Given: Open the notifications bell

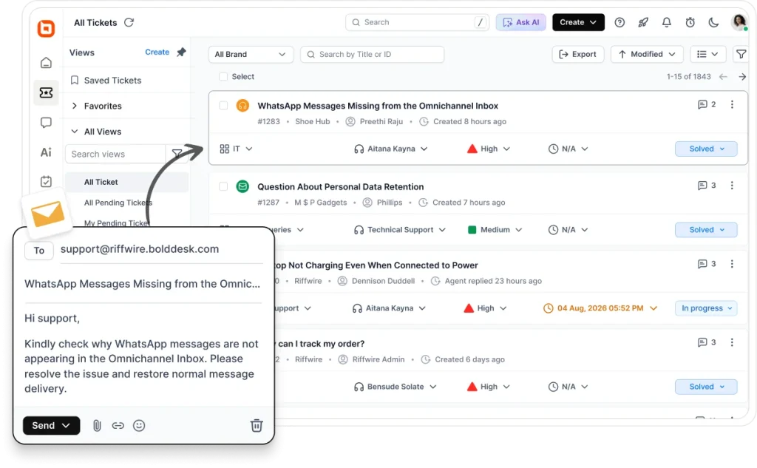Looking at the screenshot, I should coord(666,22).
